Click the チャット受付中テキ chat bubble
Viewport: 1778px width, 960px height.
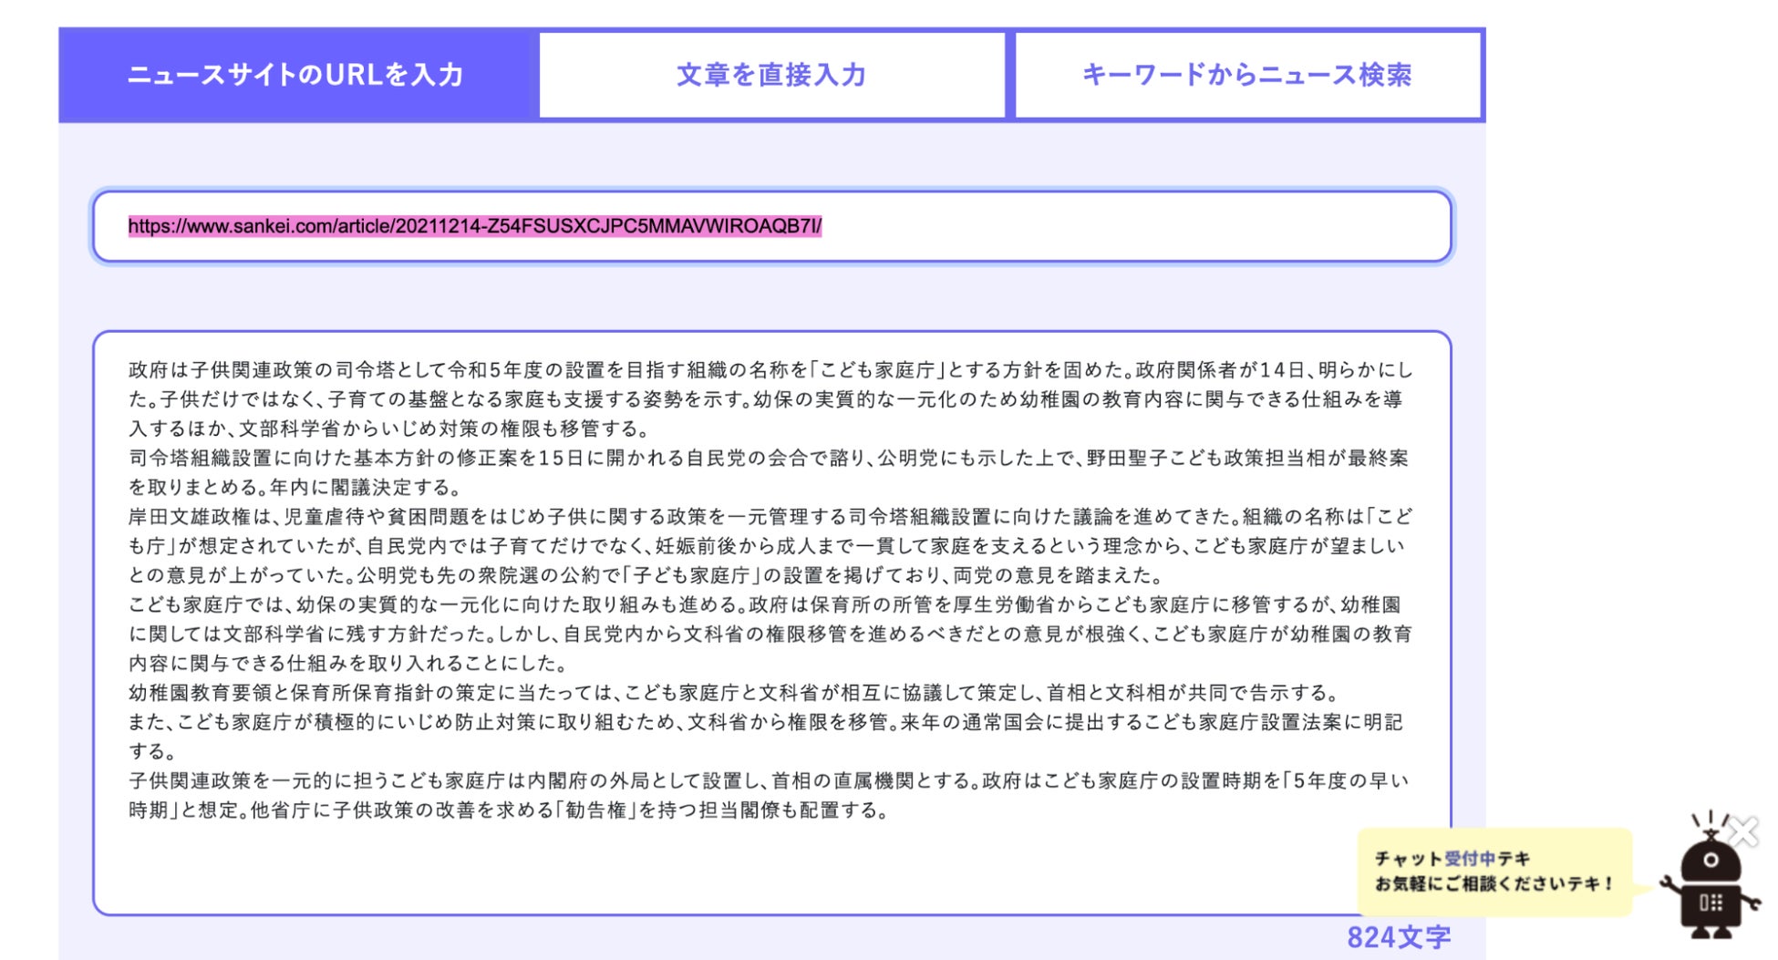click(1495, 872)
